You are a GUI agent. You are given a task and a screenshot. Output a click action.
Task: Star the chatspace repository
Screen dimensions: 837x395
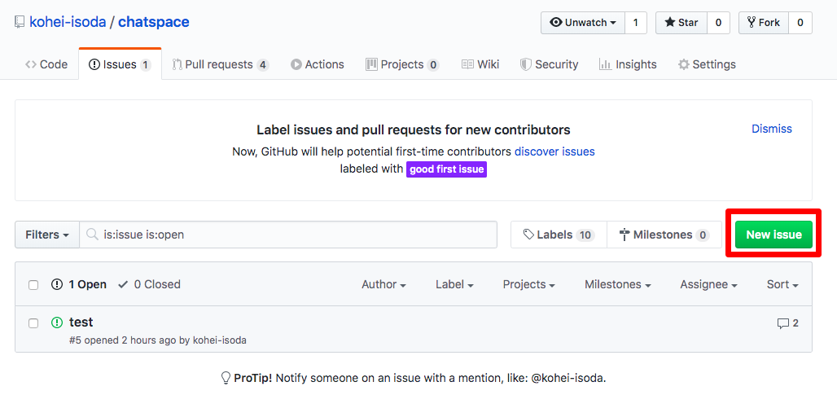[681, 23]
